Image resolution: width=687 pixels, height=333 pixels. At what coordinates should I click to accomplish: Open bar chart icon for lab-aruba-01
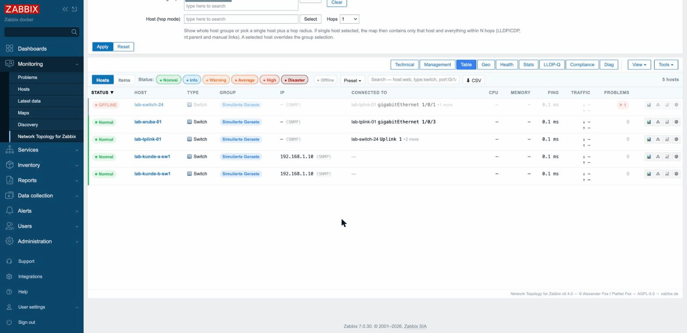click(649, 122)
